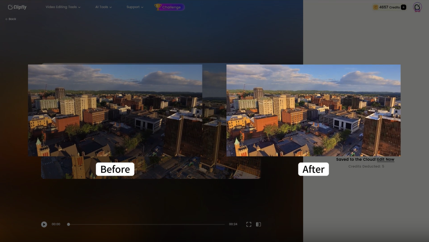Expand the Video Editing Tools menu
Viewport: 429px width, 242px height.
[x=63, y=7]
